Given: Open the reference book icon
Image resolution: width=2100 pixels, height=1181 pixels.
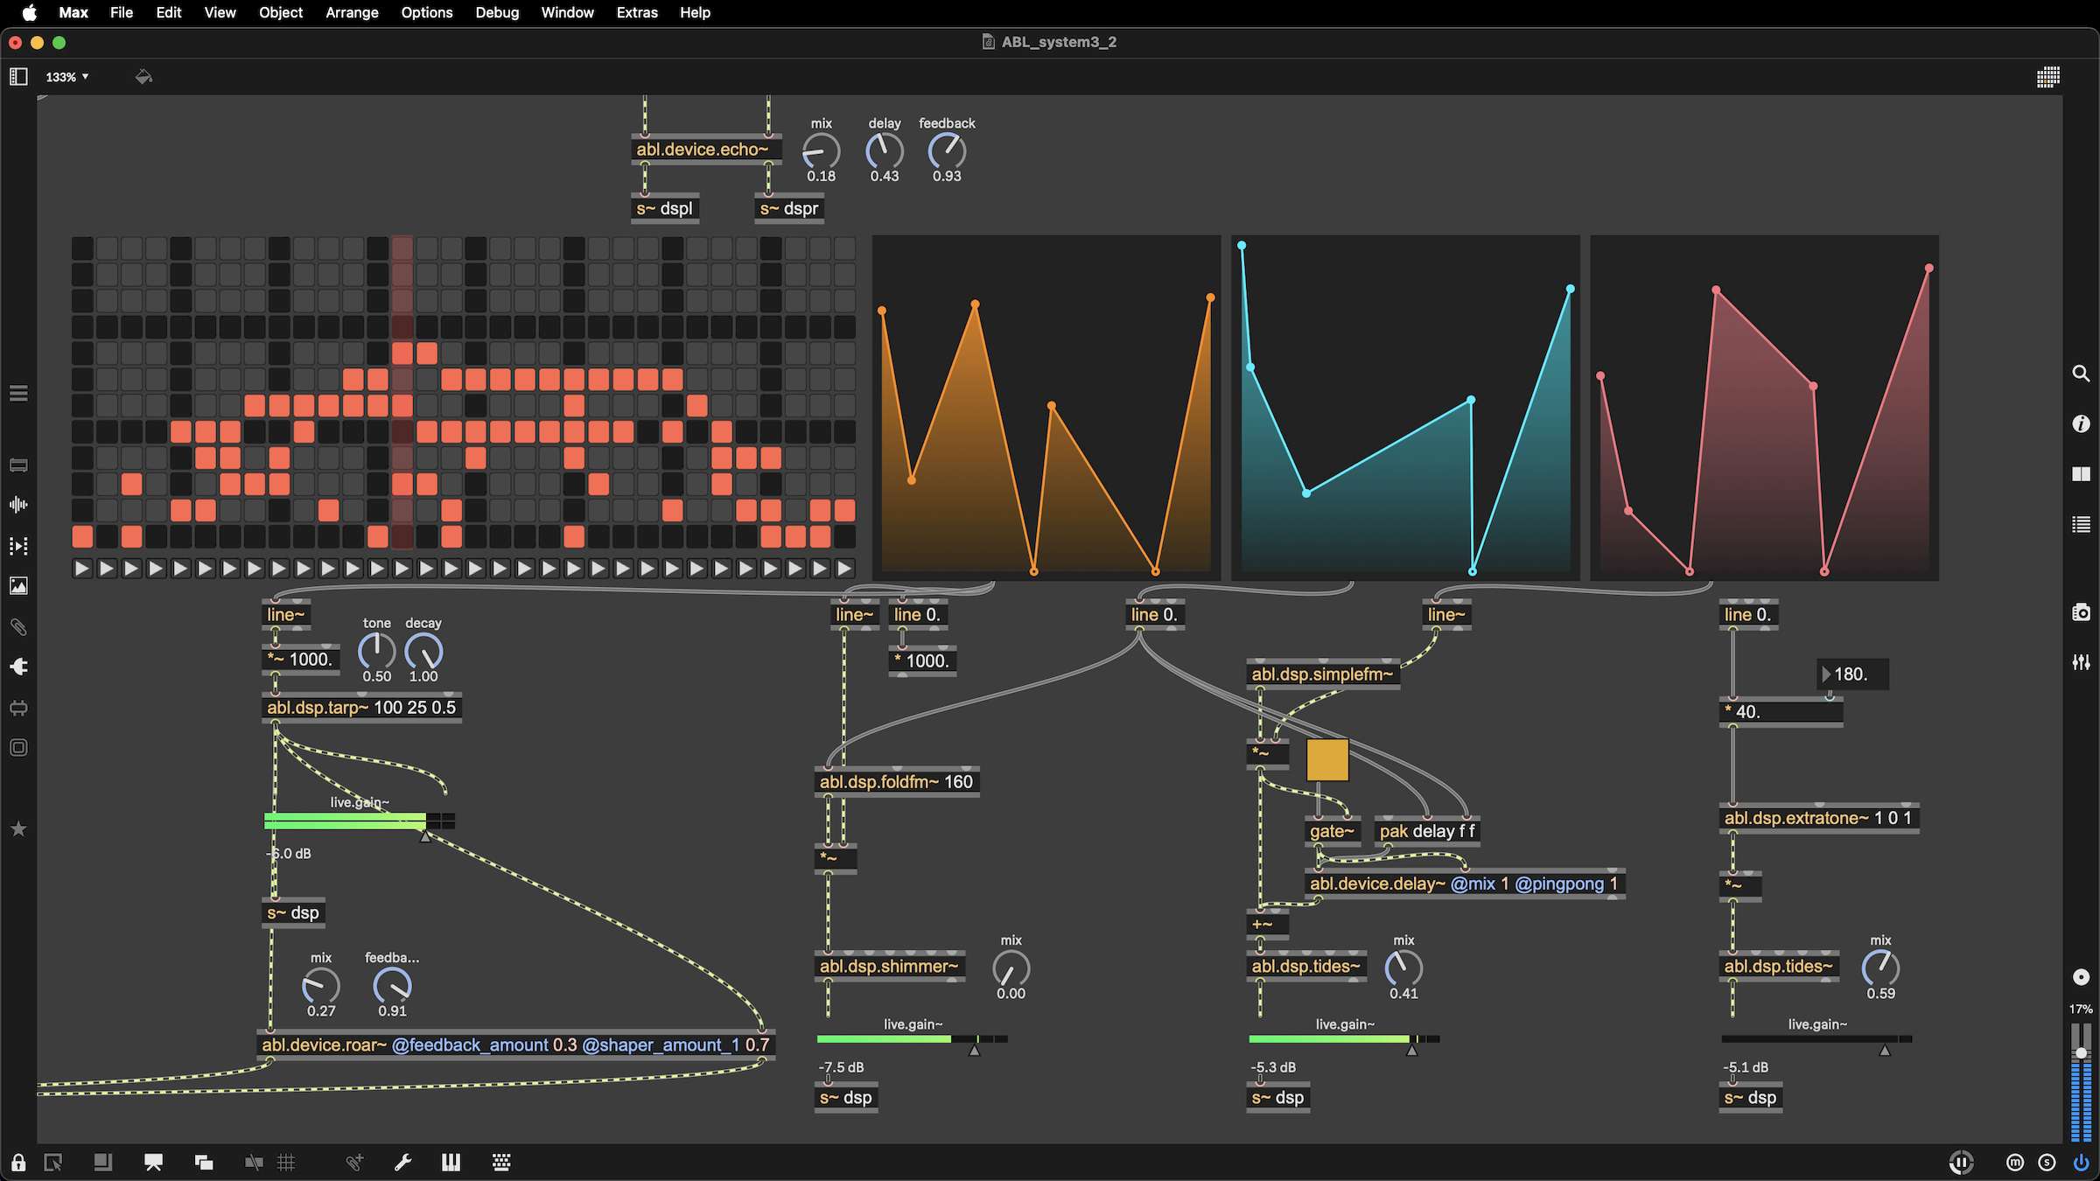Looking at the screenshot, I should coord(2081,474).
